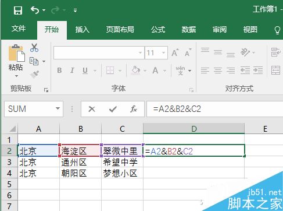Click the Align Left icon
This screenshot has width=283, height=211.
click(205, 71)
